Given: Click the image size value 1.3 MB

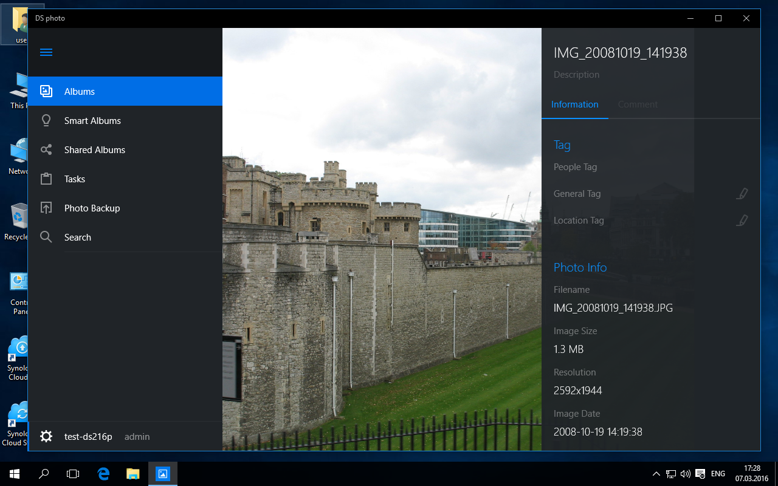Looking at the screenshot, I should (568, 349).
